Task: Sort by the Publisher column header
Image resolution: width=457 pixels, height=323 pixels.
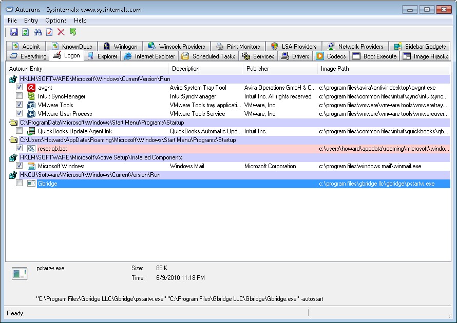Action: pyautogui.click(x=280, y=69)
